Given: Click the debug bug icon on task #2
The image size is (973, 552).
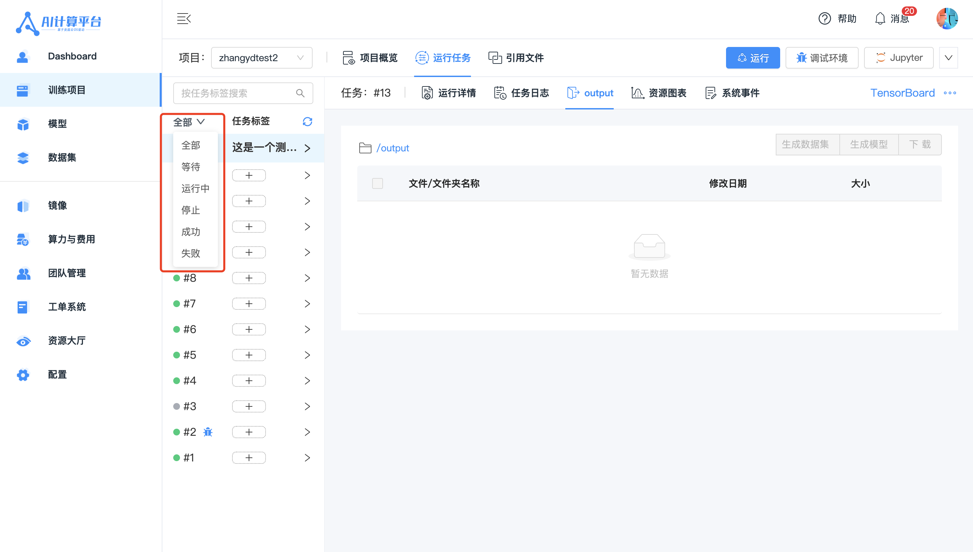Looking at the screenshot, I should (208, 432).
